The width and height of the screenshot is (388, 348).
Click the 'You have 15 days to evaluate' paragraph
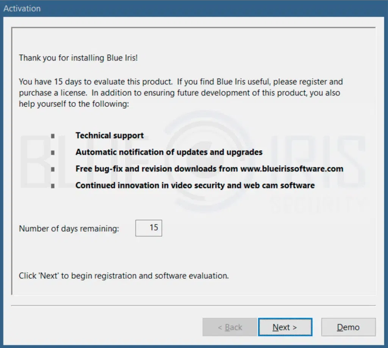click(180, 92)
